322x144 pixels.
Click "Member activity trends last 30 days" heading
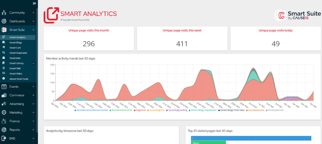click(70, 58)
